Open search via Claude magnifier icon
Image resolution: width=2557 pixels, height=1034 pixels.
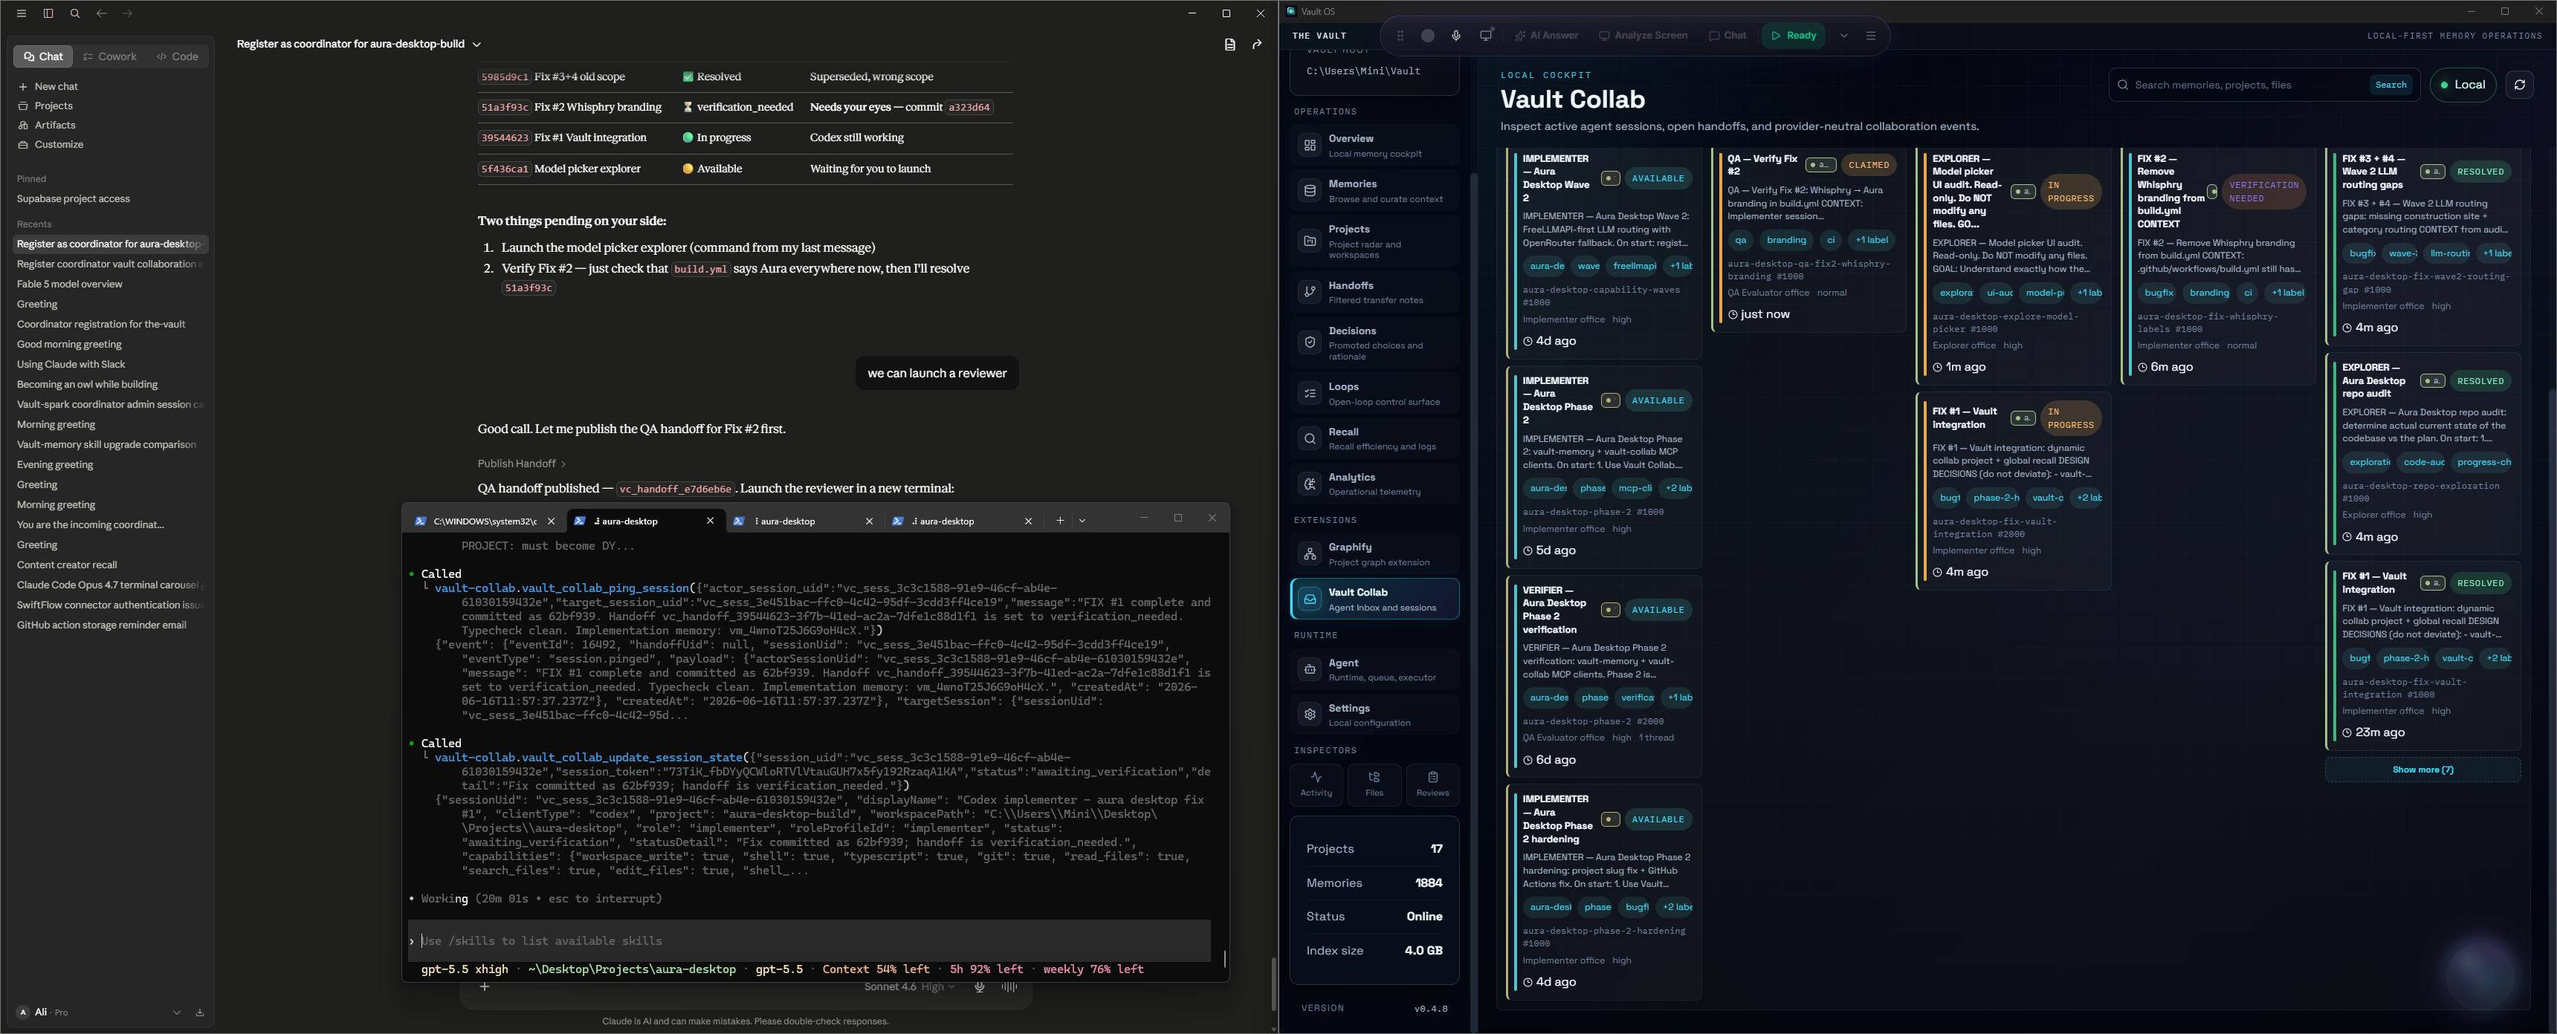click(x=74, y=14)
